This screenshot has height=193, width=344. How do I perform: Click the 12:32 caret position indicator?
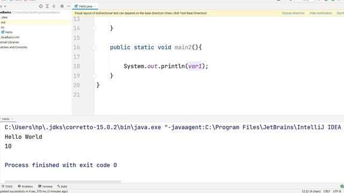311,191
